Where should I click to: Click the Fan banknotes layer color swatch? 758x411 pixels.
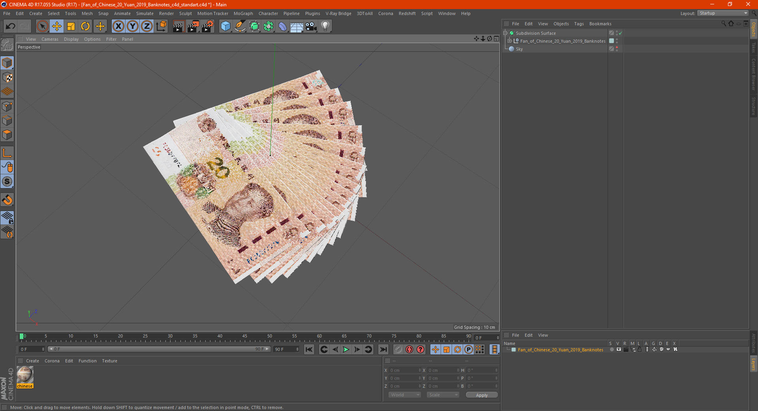(x=514, y=350)
